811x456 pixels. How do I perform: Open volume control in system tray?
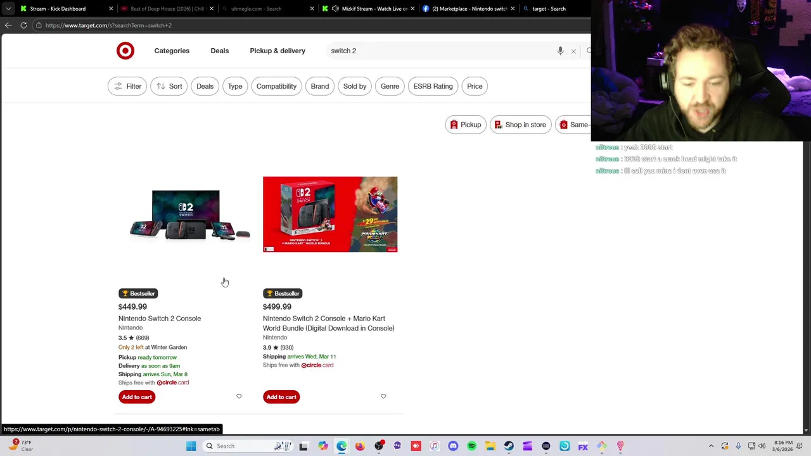point(762,446)
